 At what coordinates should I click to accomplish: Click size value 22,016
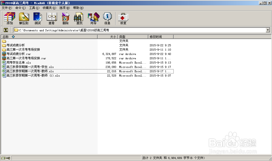click(112, 71)
